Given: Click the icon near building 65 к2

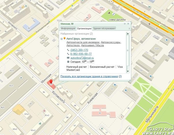Looking at the screenshot, I should [40, 123].
